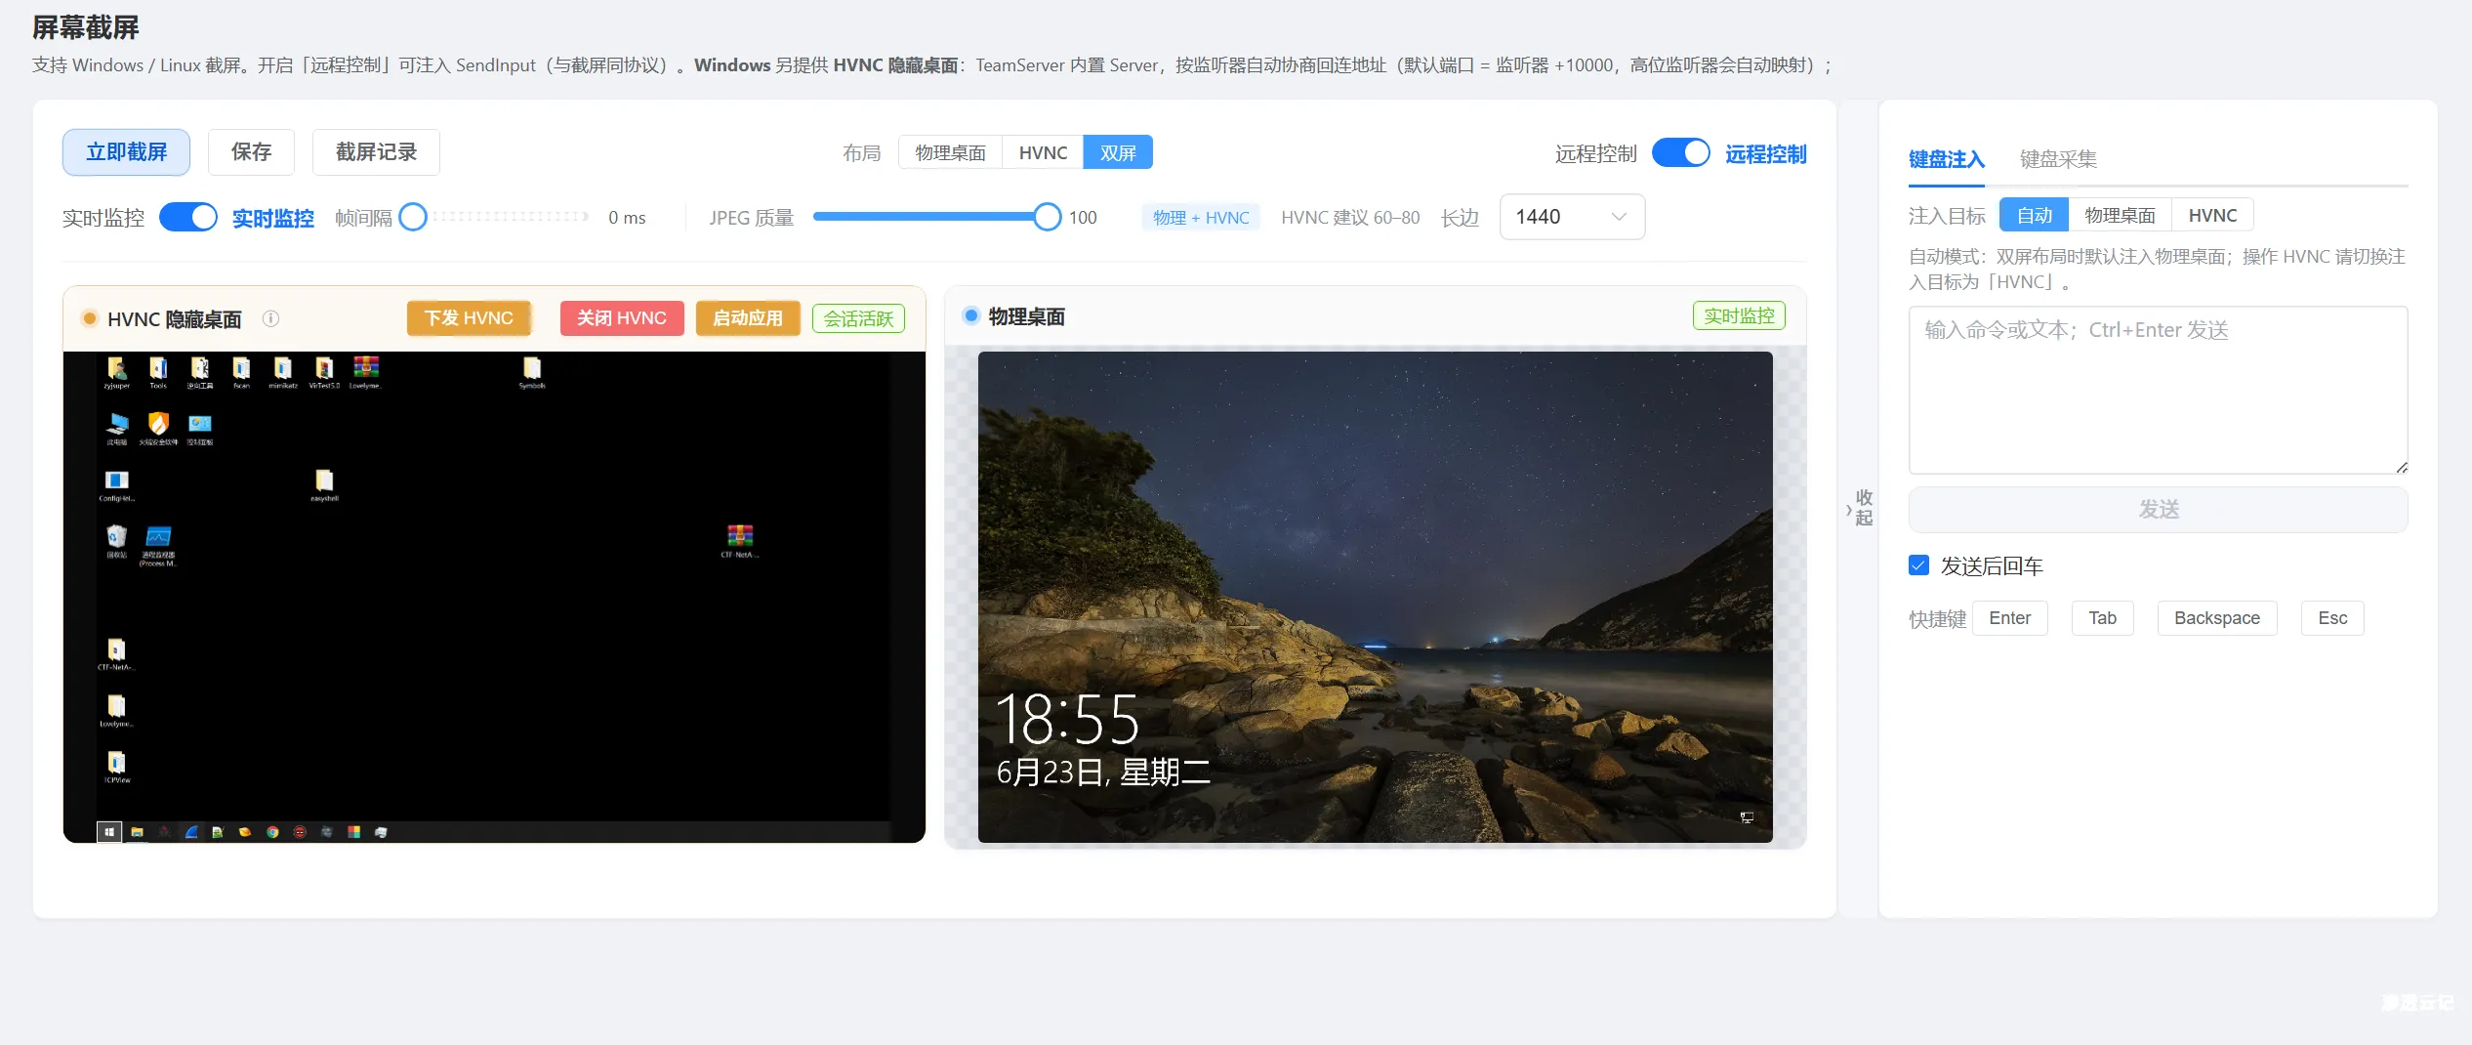Click the JPEG 质量 slider handle
Viewport: 2472px width, 1045px height.
click(x=1047, y=217)
